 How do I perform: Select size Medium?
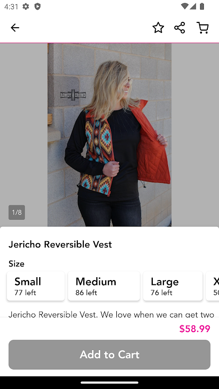coord(104,286)
